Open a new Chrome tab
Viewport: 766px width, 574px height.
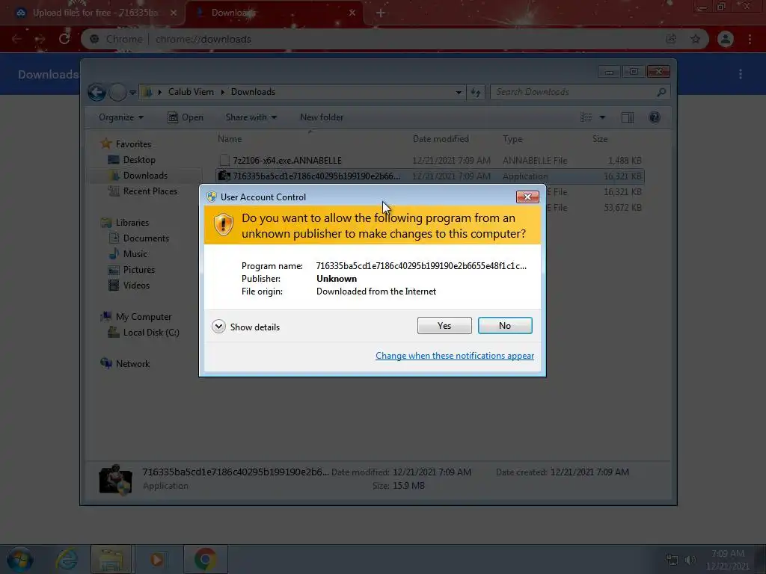[380, 13]
